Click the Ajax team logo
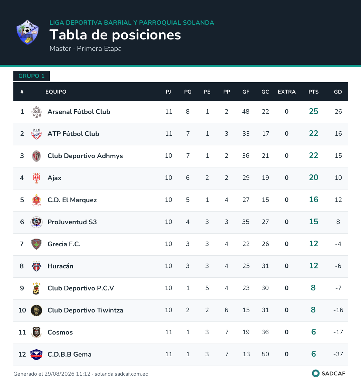 click(36, 178)
